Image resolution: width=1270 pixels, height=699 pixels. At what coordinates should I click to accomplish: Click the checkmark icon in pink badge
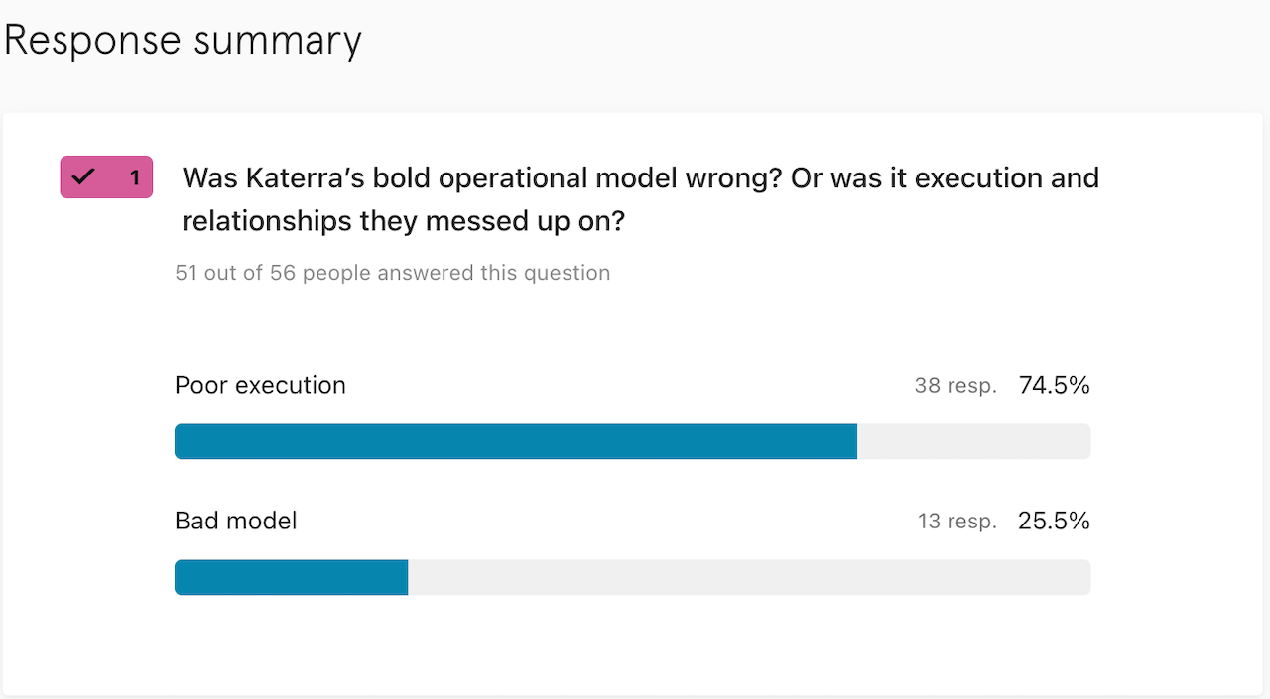tap(83, 177)
